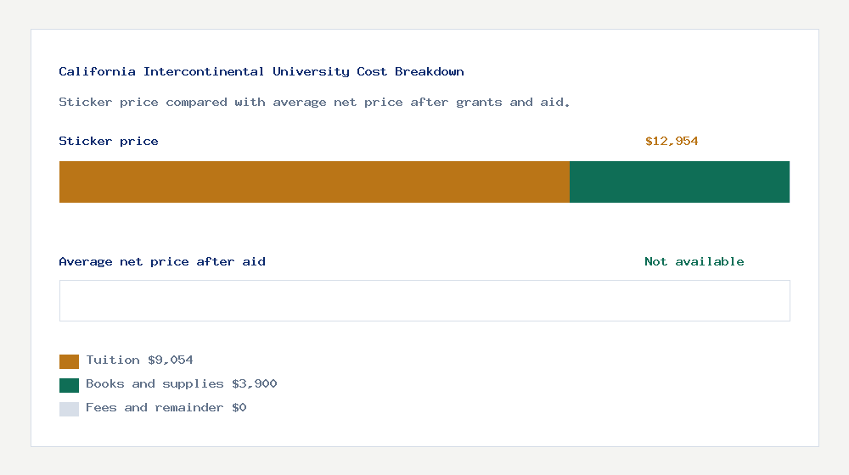Click the Books and supplies $3,900 label
849x475 pixels.
(182, 383)
